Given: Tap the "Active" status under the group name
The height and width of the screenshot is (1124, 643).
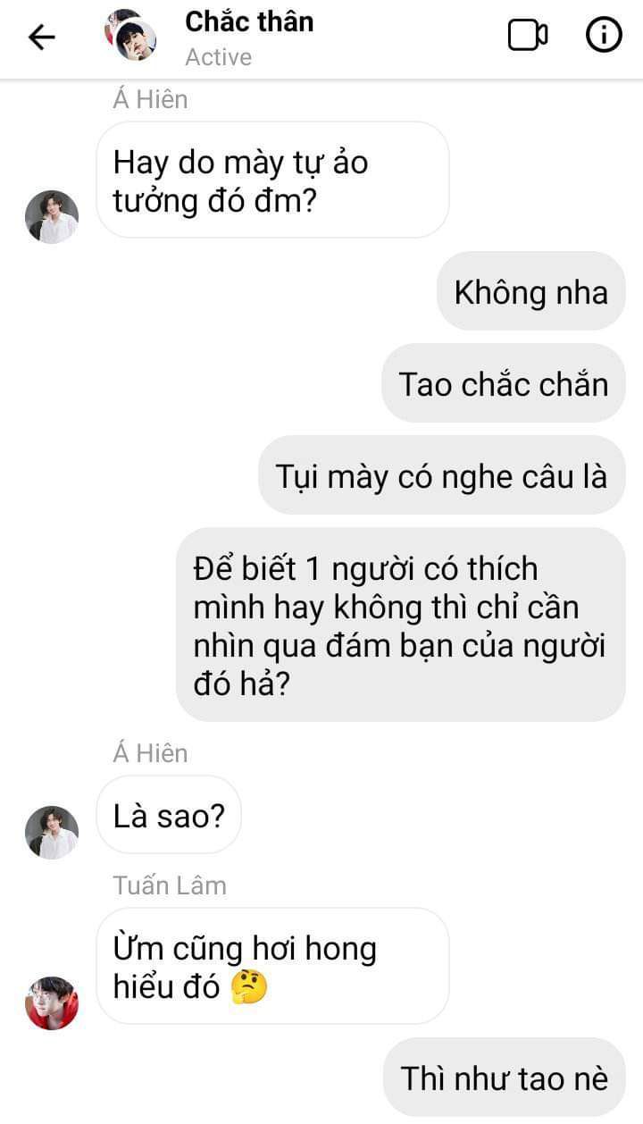Looking at the screenshot, I should [x=219, y=57].
